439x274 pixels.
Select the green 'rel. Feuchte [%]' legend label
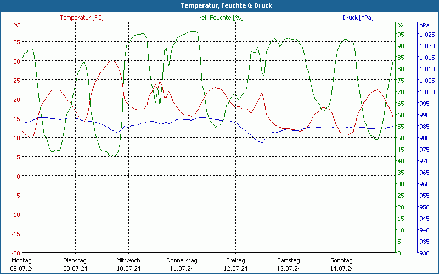(221, 18)
